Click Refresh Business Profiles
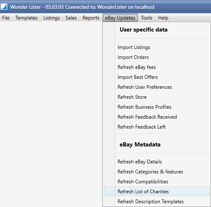211x207 pixels. (157, 107)
